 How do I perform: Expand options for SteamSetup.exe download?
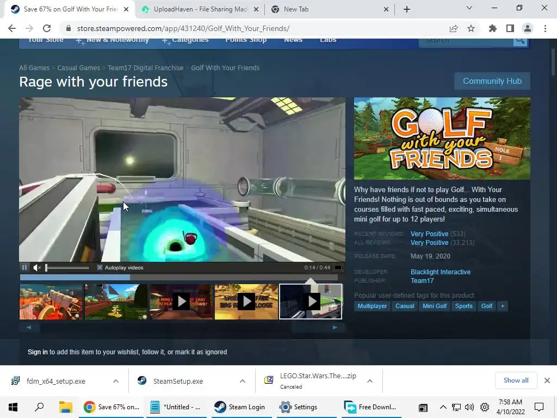[x=243, y=381]
